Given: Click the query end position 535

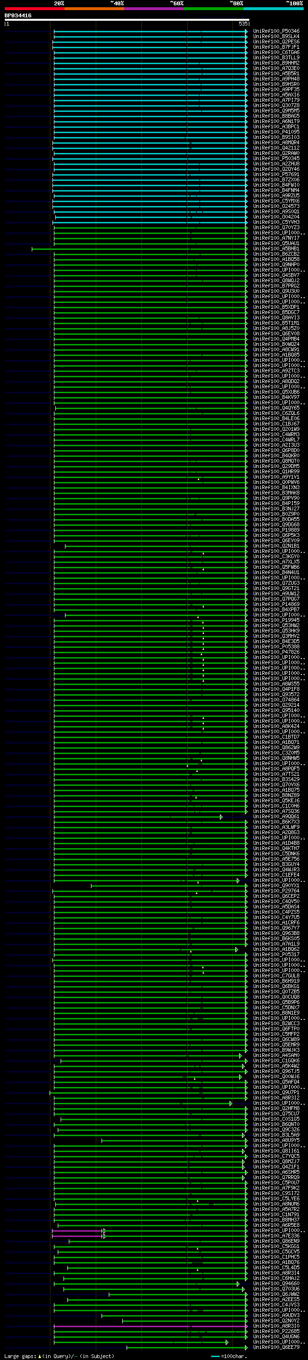Looking at the screenshot, I should pos(243,24).
